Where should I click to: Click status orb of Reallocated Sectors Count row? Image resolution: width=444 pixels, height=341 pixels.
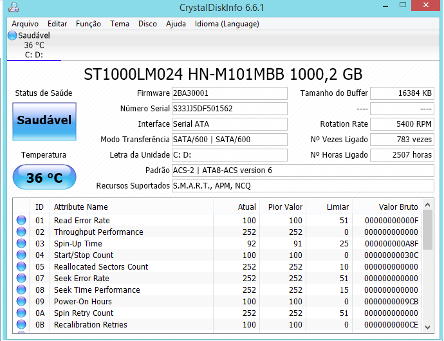21,267
